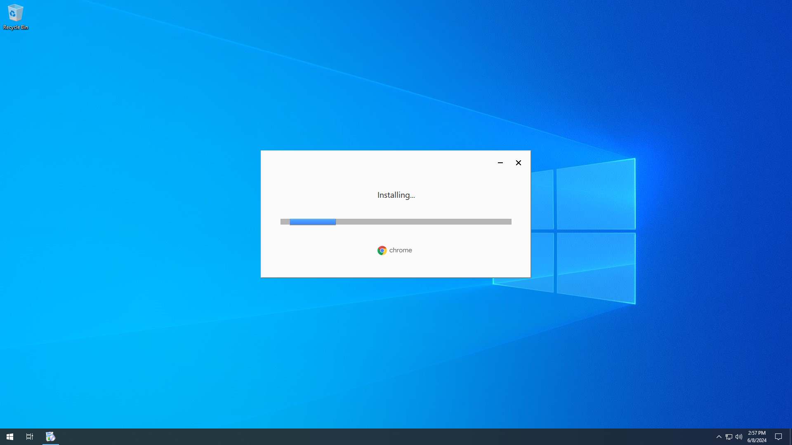Image resolution: width=792 pixels, height=445 pixels.
Task: Close the Chrome installer dialog
Action: coord(519,163)
